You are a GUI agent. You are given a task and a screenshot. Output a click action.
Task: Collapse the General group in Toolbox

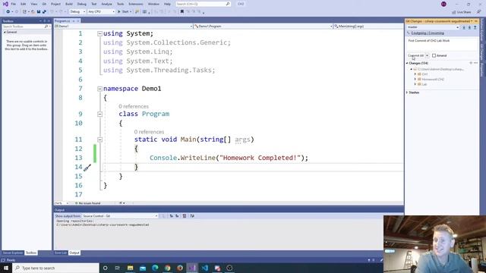pos(5,32)
